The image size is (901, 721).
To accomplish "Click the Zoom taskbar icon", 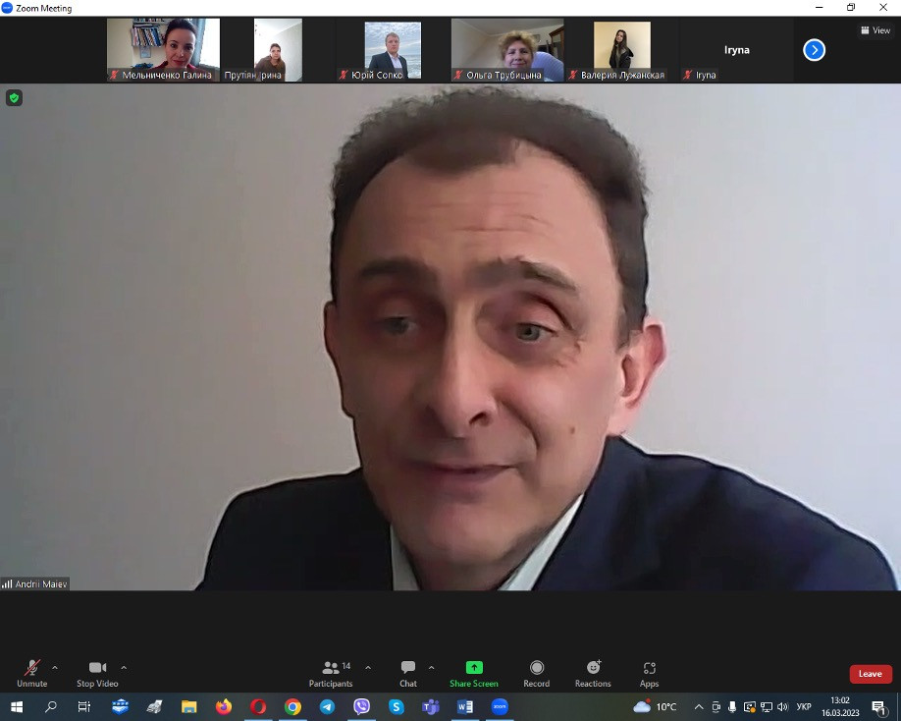I will click(500, 706).
